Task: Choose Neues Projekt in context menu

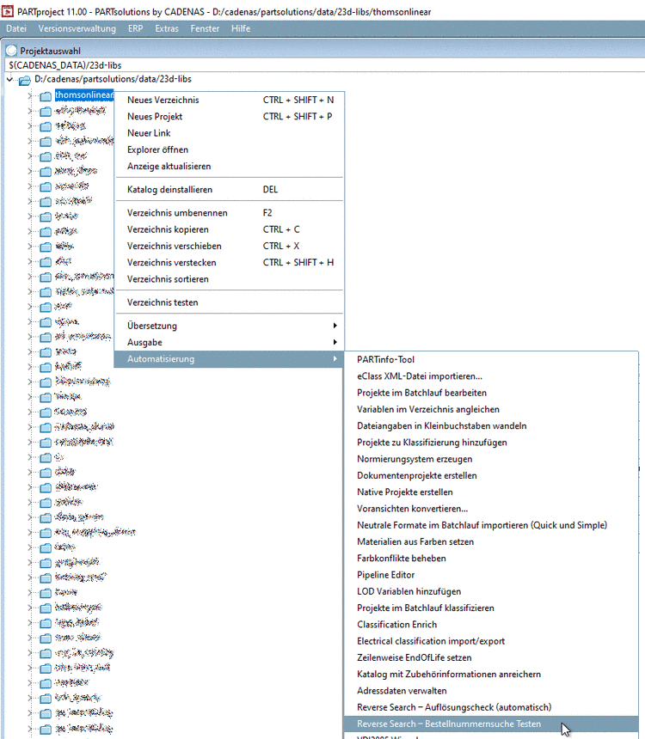Action: point(230,116)
